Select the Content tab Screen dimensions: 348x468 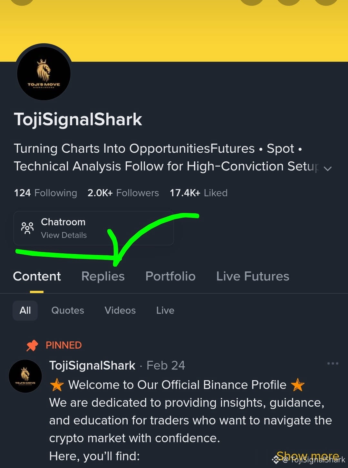[37, 276]
